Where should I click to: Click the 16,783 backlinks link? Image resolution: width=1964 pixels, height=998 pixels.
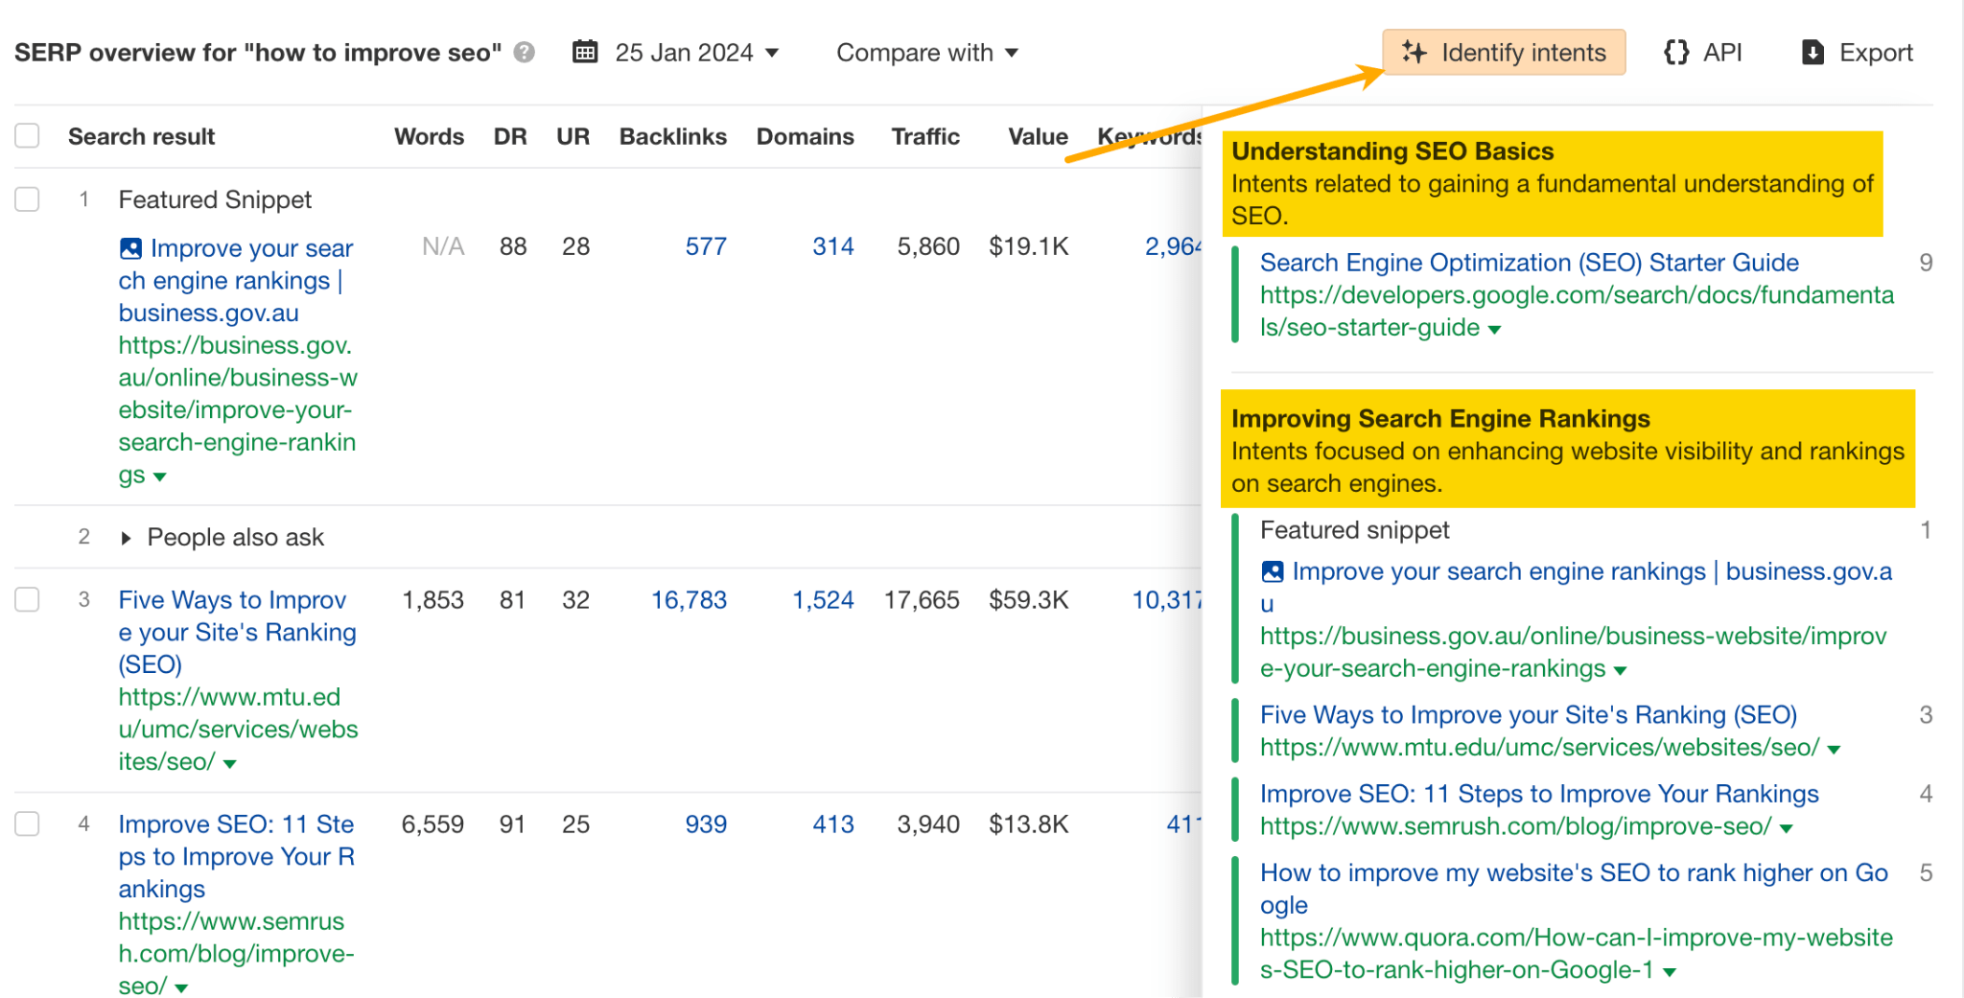(689, 599)
